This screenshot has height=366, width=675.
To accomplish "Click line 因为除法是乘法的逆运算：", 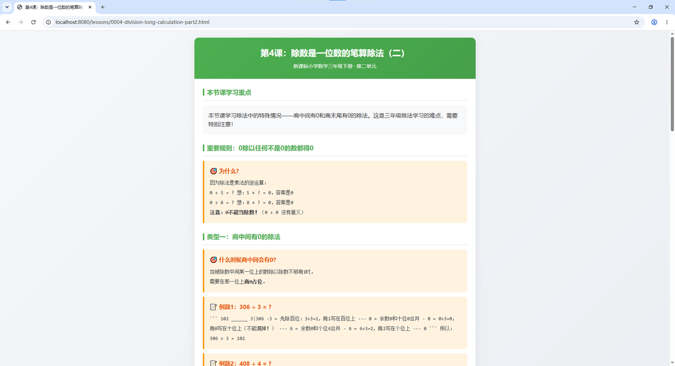I will tap(238, 183).
